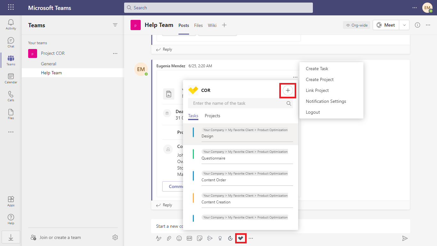Click in the top Search box
This screenshot has height=246, width=437.
(219, 8)
